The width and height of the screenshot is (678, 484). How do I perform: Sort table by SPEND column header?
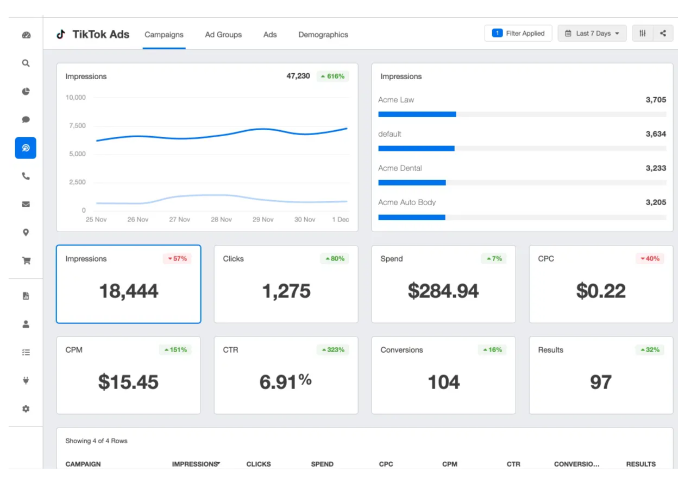pyautogui.click(x=322, y=464)
